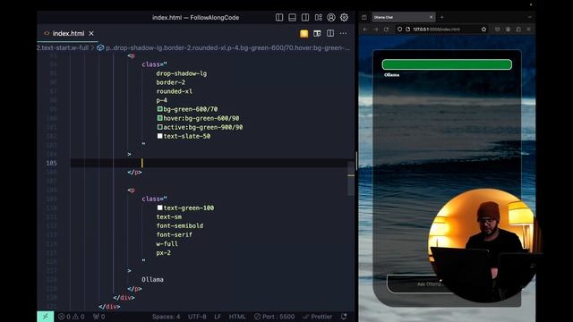Click the border-2 class text
This screenshot has height=322, width=573.
point(171,82)
